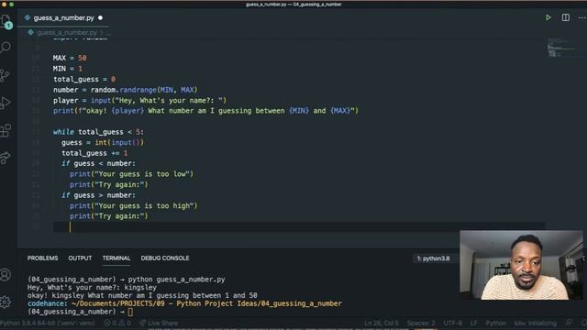Open editor More Actions ellipsis
The width and height of the screenshot is (587, 330).
(582, 17)
